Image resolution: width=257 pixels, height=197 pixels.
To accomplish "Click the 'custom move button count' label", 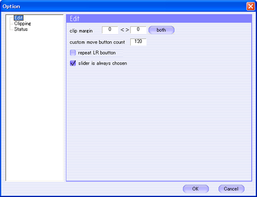I will pos(97,42).
